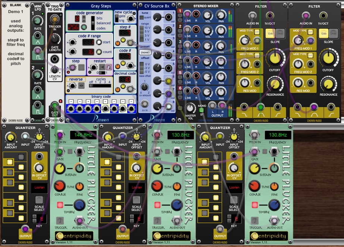Click the key up arrow on first Quantizer
Viewport: 344px width, 247px height.
coord(34,216)
